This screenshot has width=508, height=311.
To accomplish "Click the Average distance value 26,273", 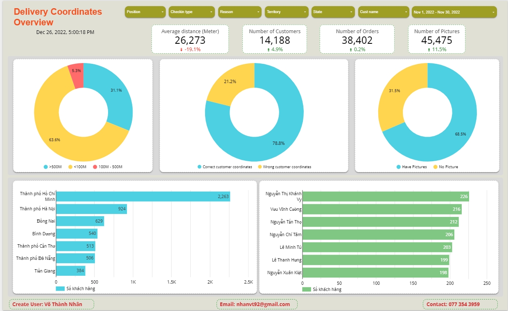I will (x=190, y=40).
